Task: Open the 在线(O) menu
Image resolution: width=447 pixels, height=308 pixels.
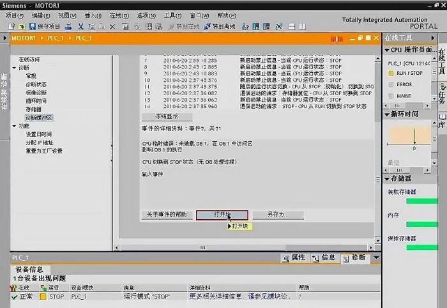Action: pos(119,15)
